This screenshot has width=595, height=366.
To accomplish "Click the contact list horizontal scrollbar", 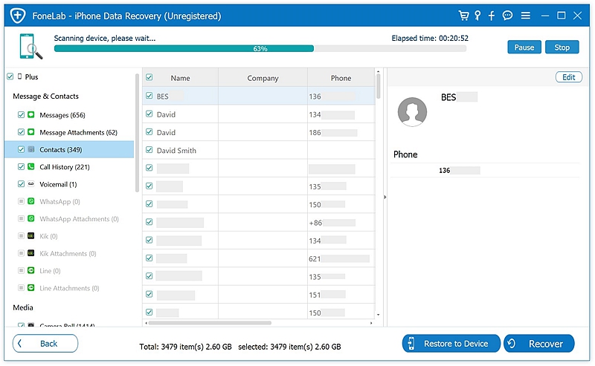I will pos(210,323).
